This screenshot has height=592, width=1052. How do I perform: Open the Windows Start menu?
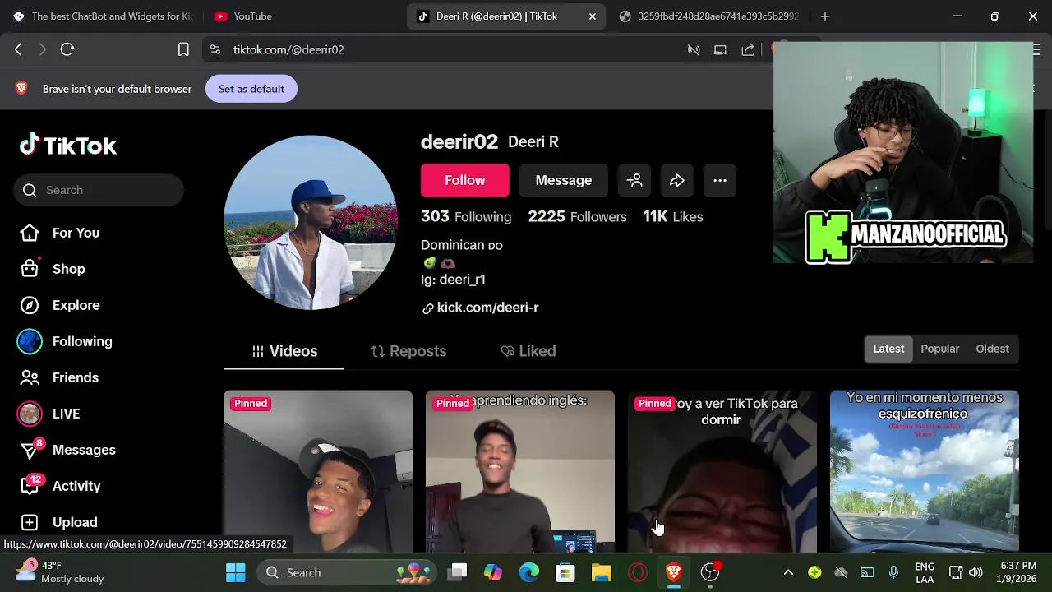[236, 572]
